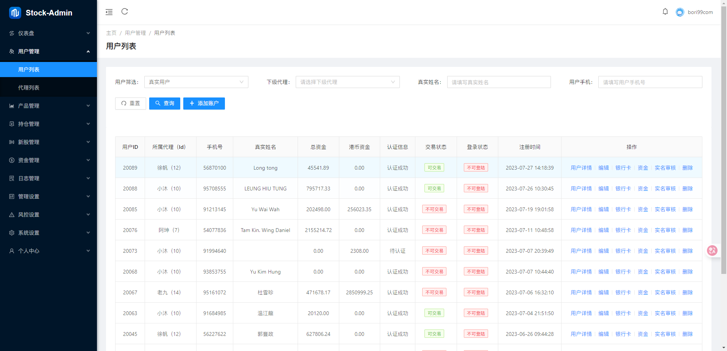Screen dimensions: 727x351
Task: Expand the 仪表盘 menu chevron
Action: [x=88, y=33]
